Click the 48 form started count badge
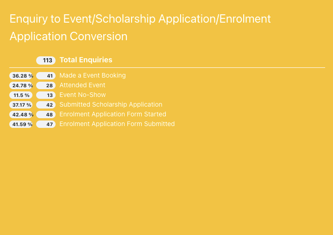Screen dimensions: 333x235 tap(46, 114)
